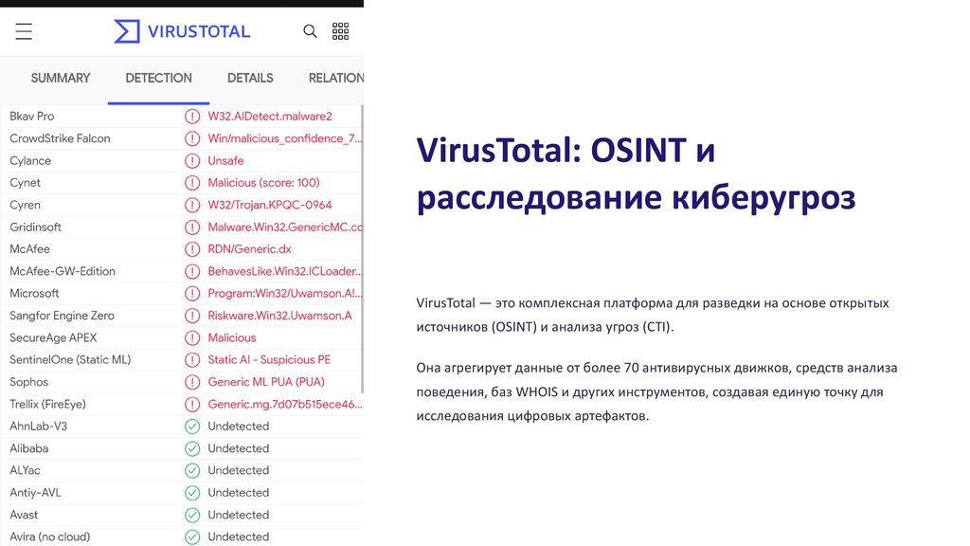Click the detection list vertical scrollbar
The image size is (970, 546).
coord(362,249)
